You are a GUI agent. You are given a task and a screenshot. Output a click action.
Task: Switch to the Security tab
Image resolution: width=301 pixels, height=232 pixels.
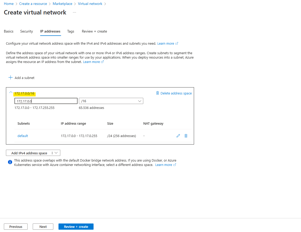click(27, 31)
